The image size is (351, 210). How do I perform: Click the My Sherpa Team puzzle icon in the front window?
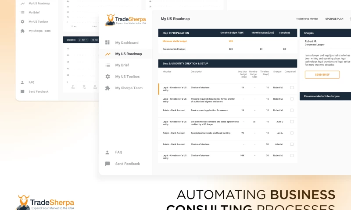(x=107, y=88)
